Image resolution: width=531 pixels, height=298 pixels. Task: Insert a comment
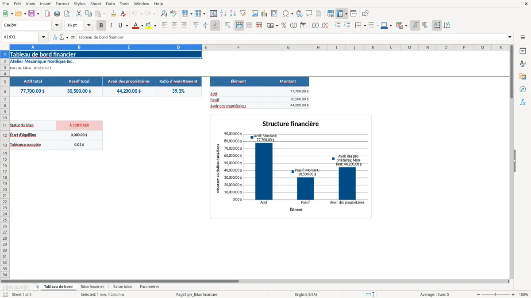point(309,14)
